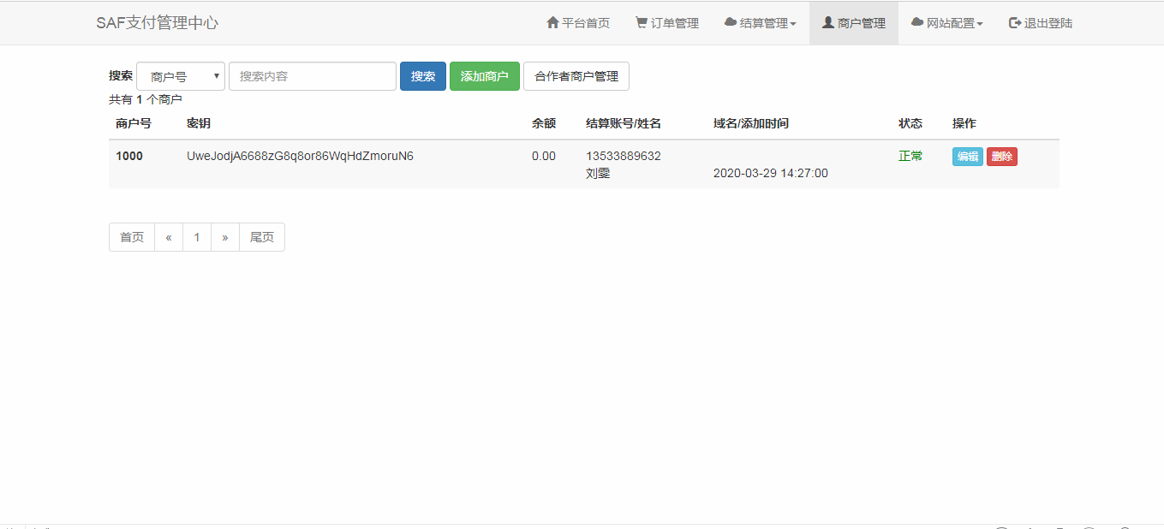The height and width of the screenshot is (529, 1164).
Task: Open the 订单管理 menu item
Action: coord(667,23)
